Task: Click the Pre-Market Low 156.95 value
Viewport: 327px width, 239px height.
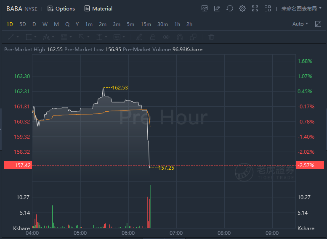Action: tap(113, 50)
